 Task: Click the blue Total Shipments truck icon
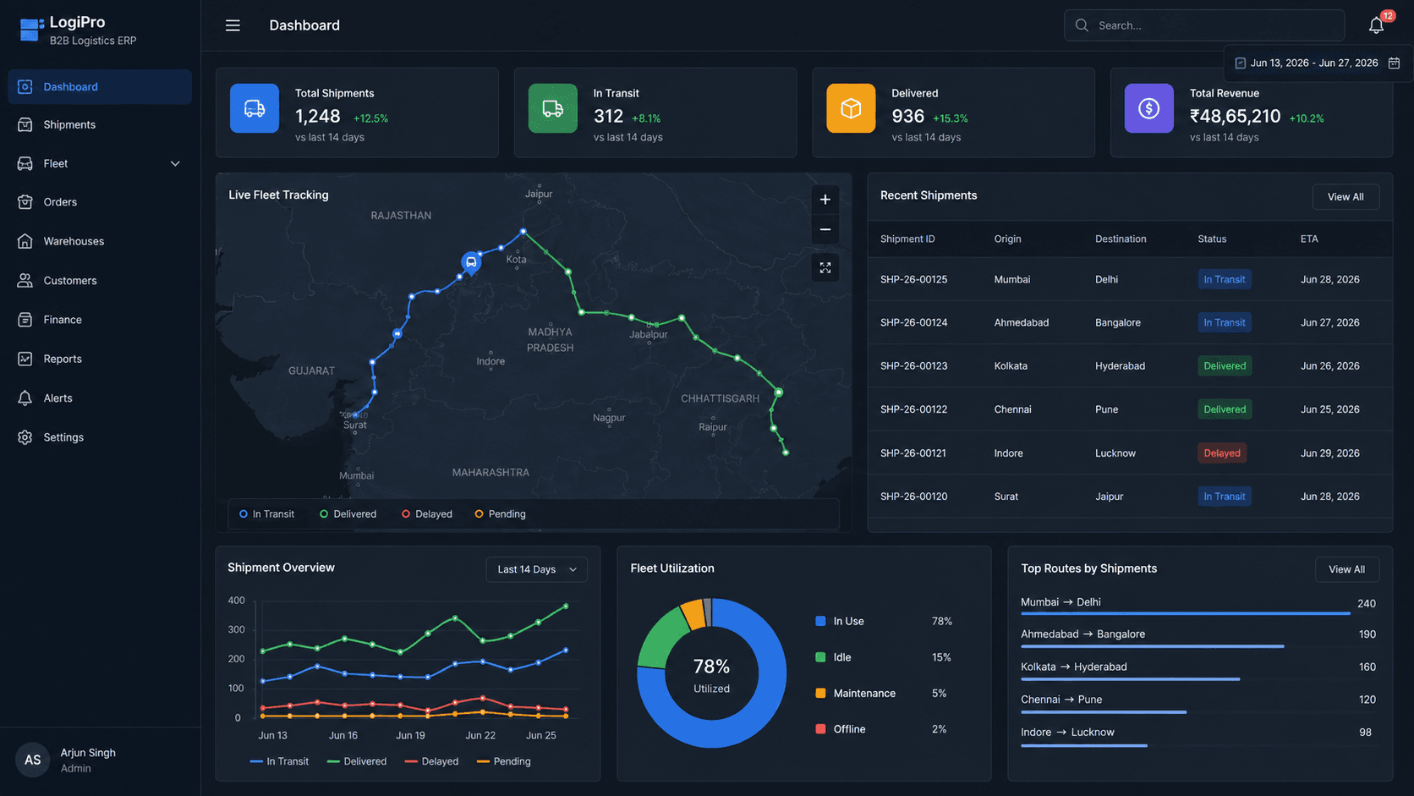click(255, 108)
